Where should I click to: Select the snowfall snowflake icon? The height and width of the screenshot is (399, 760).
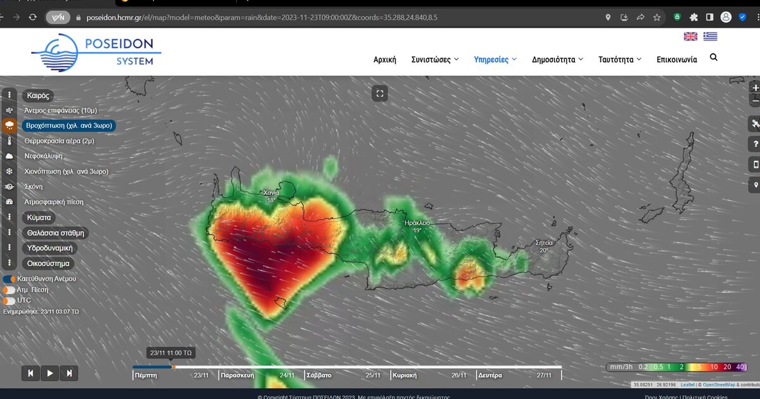(9, 171)
